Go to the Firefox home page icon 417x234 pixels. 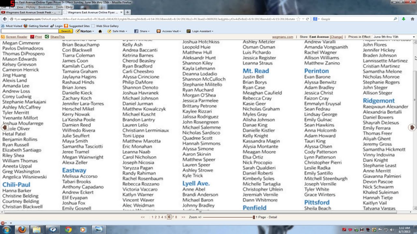coord(412,19)
